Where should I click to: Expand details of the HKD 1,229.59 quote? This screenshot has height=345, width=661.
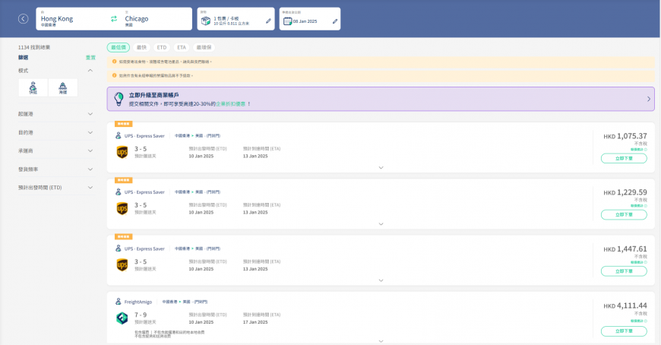pos(381,224)
